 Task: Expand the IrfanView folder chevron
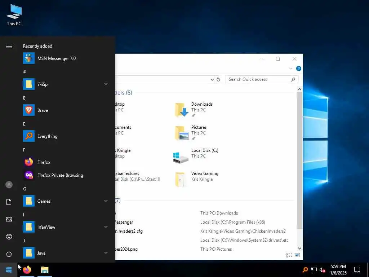[106, 227]
